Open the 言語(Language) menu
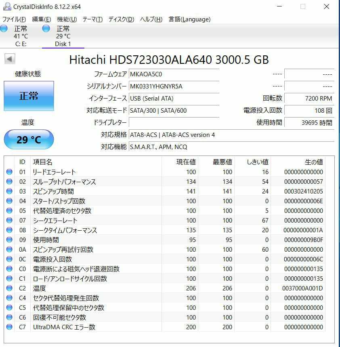340x347 pixels. 189,19
